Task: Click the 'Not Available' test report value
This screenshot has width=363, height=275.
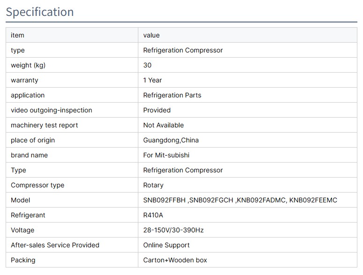Action: click(x=163, y=125)
